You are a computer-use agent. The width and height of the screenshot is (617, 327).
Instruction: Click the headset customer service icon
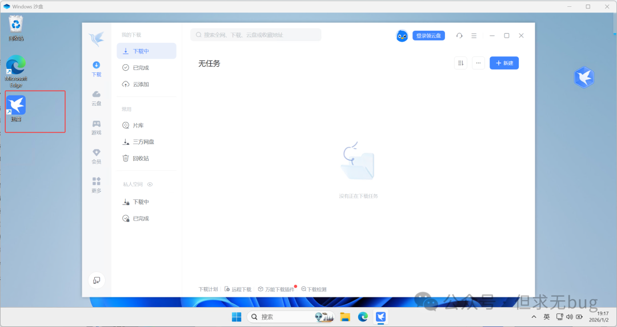459,35
